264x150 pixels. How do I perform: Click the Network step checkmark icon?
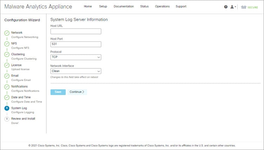point(7,33)
